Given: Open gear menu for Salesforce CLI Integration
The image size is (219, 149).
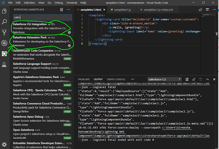Looking at the screenshot, I should (69, 32).
